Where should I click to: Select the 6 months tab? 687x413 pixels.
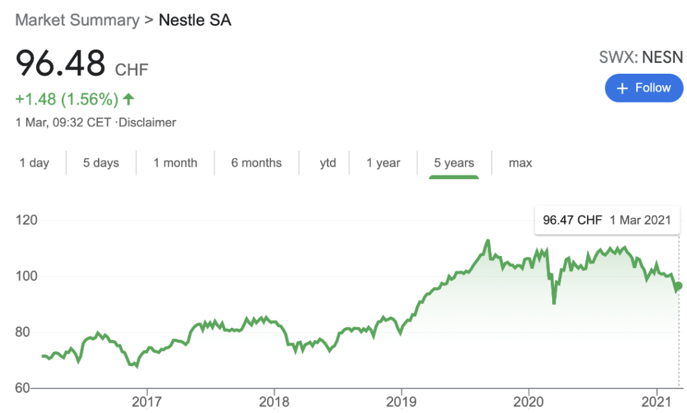(x=256, y=163)
